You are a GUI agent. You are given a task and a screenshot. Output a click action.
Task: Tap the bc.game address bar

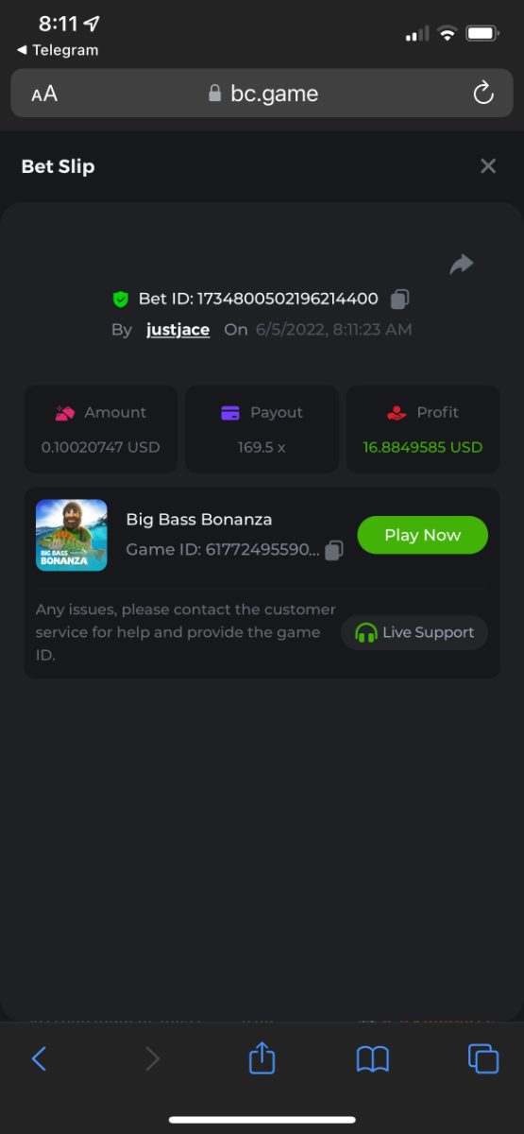coord(262,94)
